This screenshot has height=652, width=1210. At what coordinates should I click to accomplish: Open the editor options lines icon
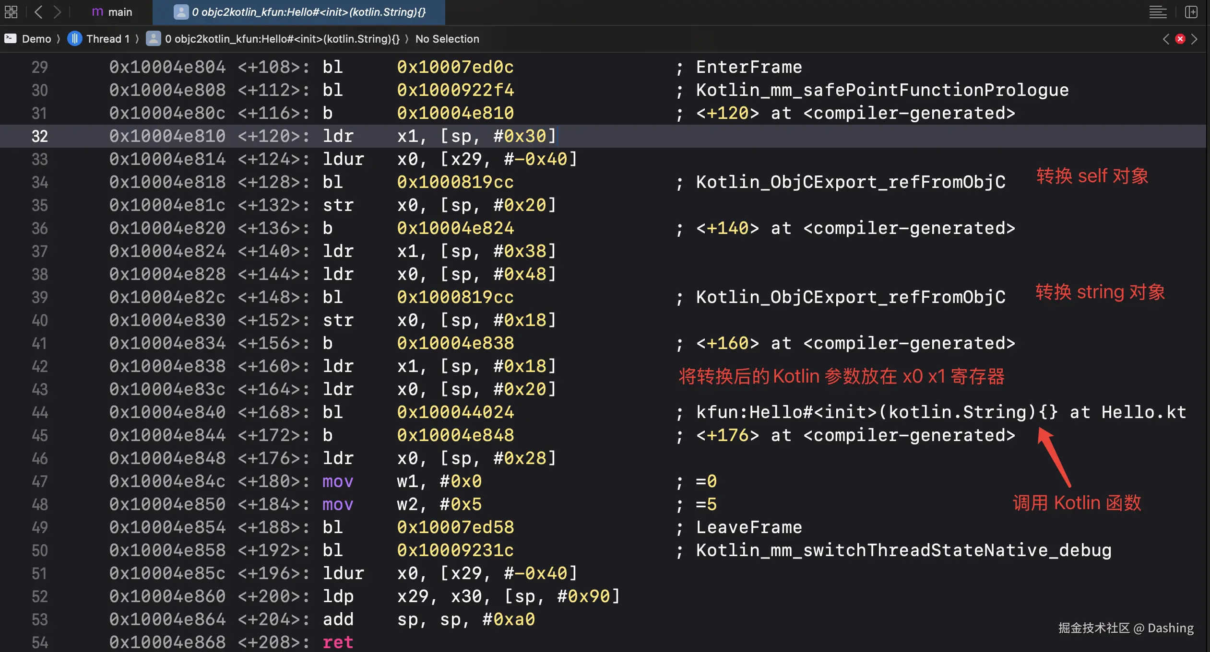[x=1158, y=12]
